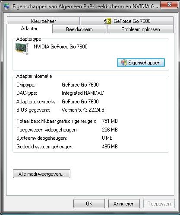The width and height of the screenshot is (180, 215).
Task: Click BIOS Version 5.73.22.24.9 text
Action: coord(83,110)
